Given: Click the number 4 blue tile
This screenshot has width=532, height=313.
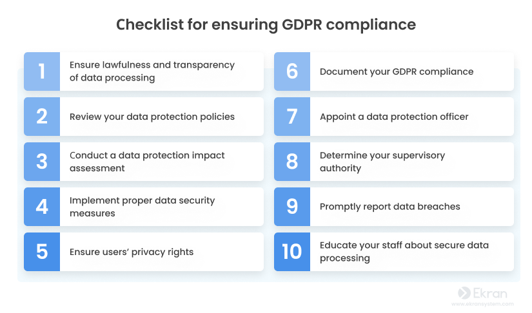Looking at the screenshot, I should pyautogui.click(x=42, y=207).
